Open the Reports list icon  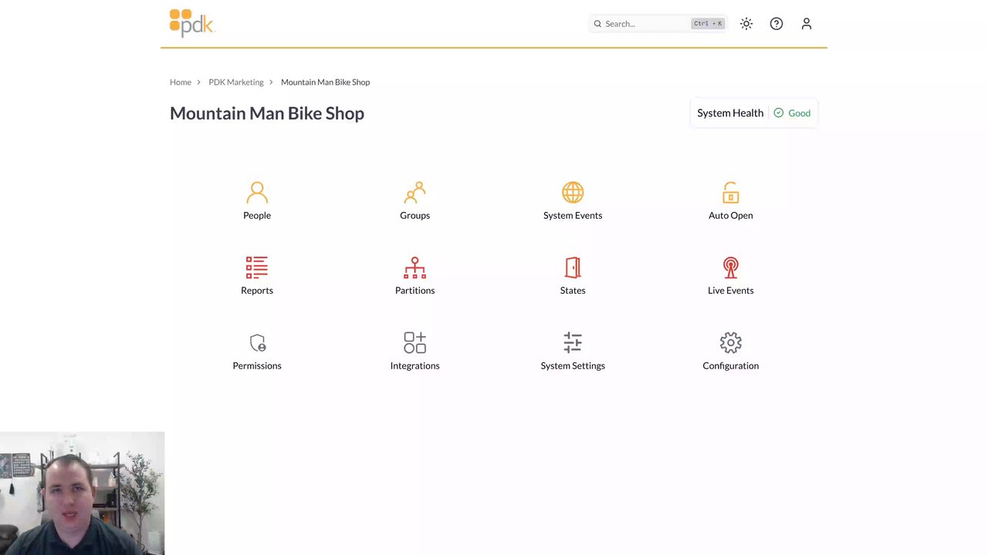point(257,267)
